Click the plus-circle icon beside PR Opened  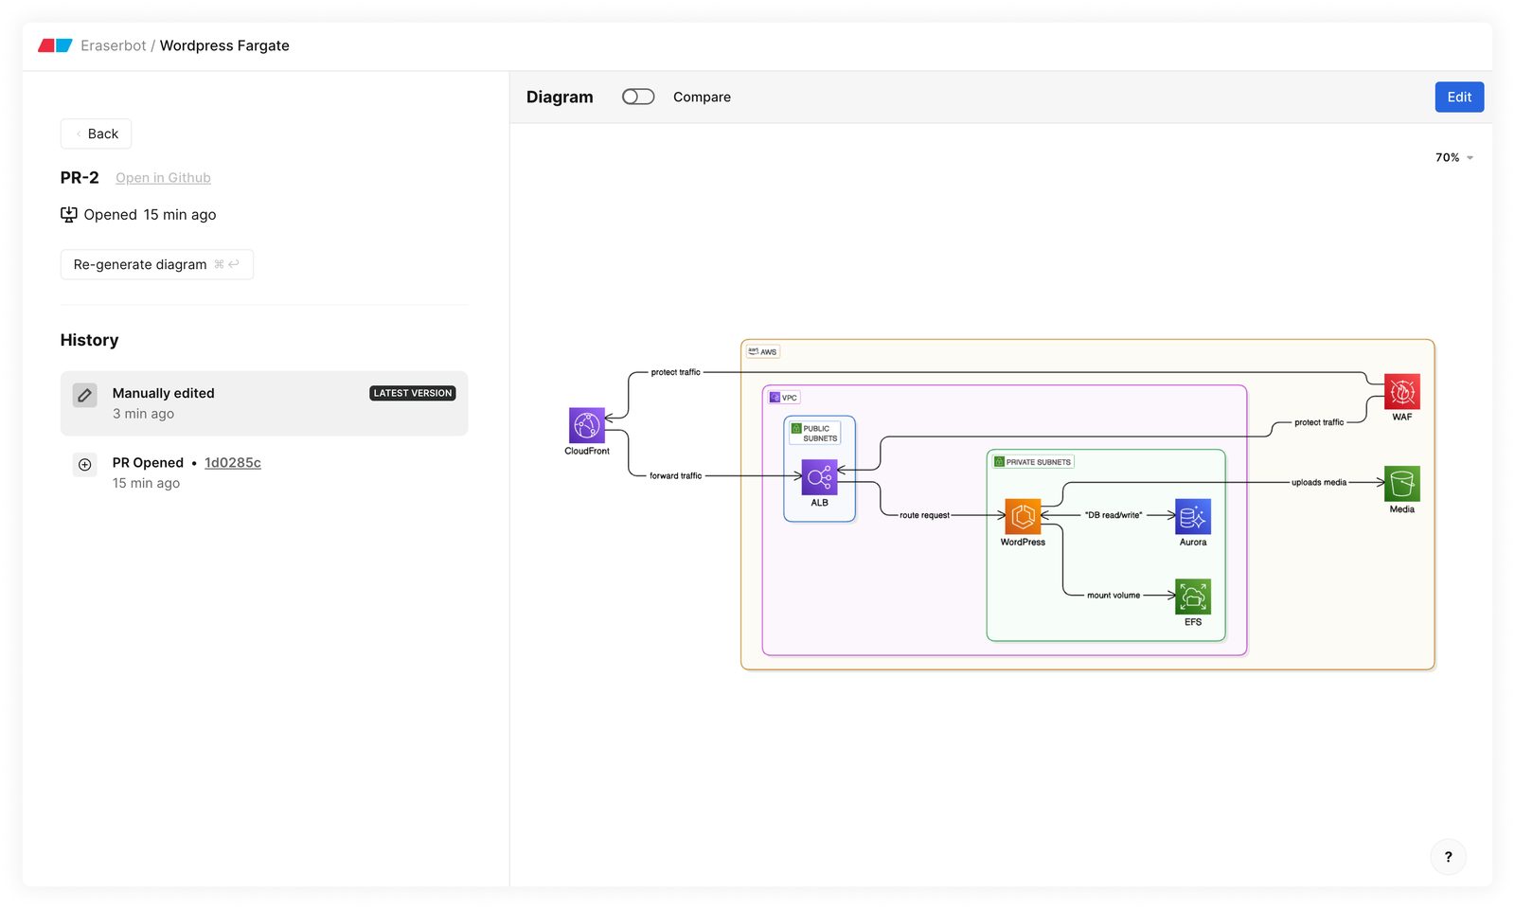pyautogui.click(x=85, y=465)
